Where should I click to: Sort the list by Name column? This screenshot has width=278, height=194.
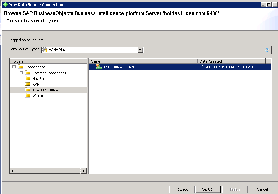click(143, 61)
